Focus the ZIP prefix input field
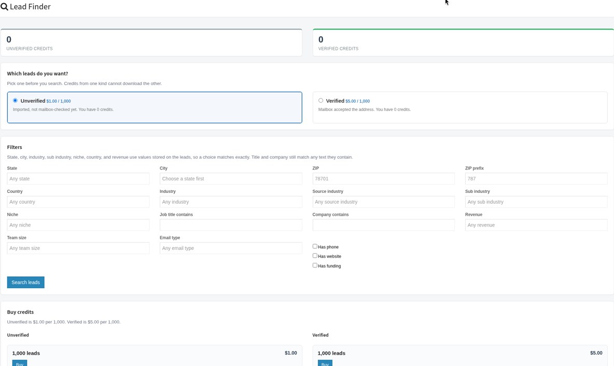614x366 pixels. [536, 178]
